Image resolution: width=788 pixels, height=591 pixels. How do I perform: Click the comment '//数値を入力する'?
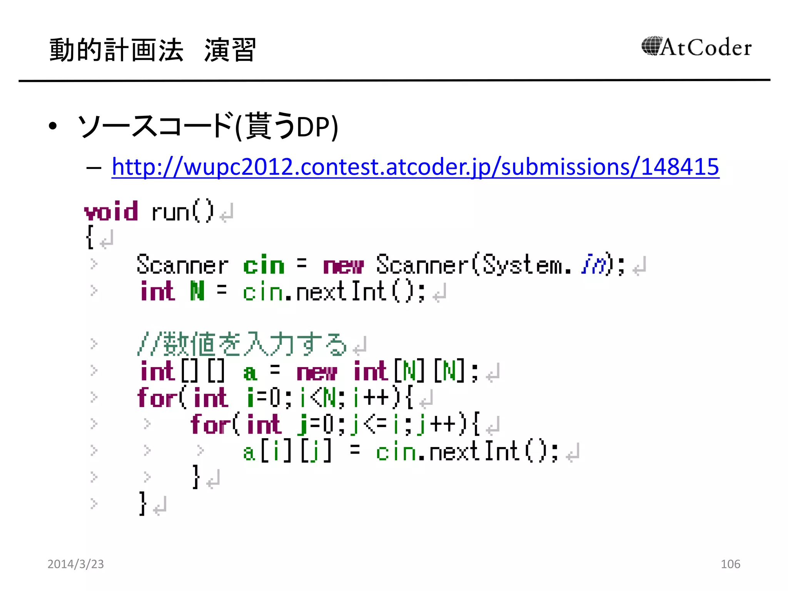(x=242, y=344)
